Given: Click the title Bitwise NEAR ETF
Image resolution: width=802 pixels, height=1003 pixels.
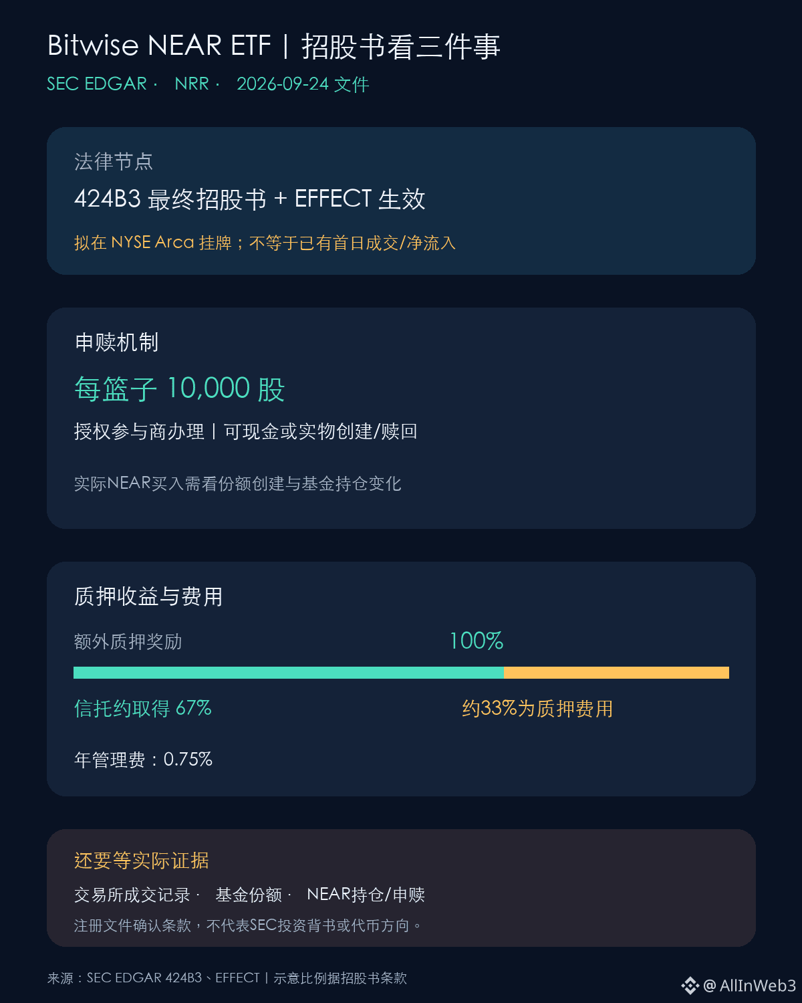Looking at the screenshot, I should pos(159,45).
